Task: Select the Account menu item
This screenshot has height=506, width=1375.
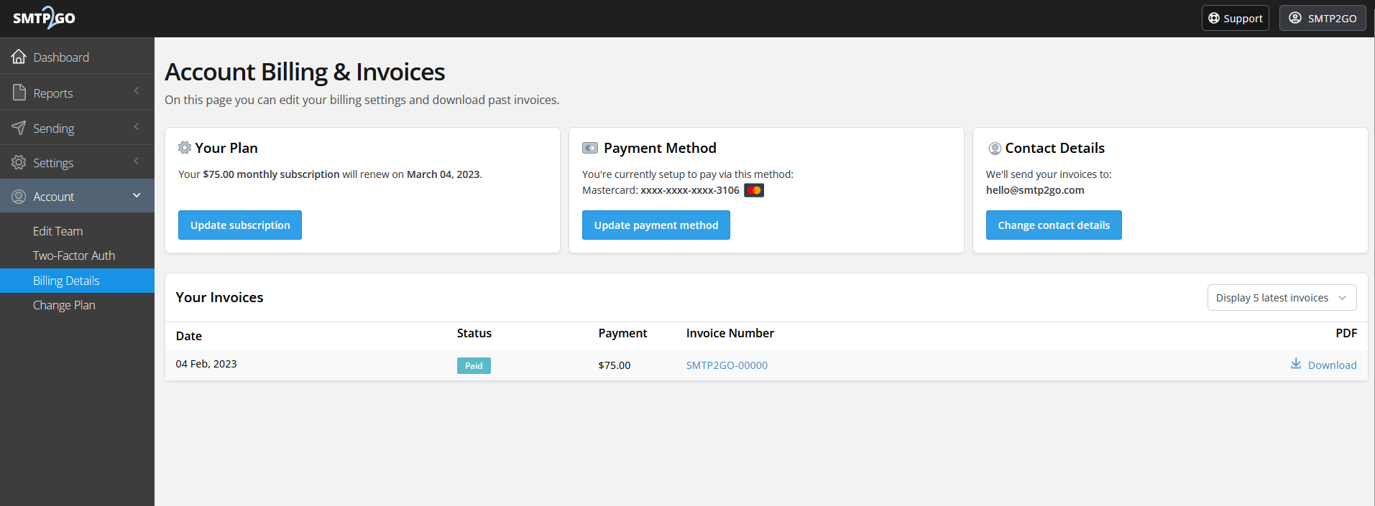Action: click(x=77, y=196)
